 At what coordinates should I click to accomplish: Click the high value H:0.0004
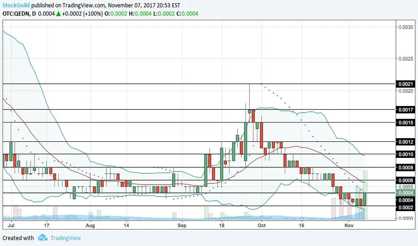pyautogui.click(x=140, y=13)
